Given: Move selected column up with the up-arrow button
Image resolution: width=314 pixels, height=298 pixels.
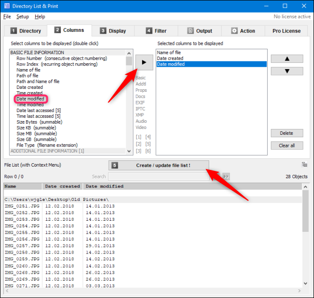Looking at the screenshot, I should [287, 58].
